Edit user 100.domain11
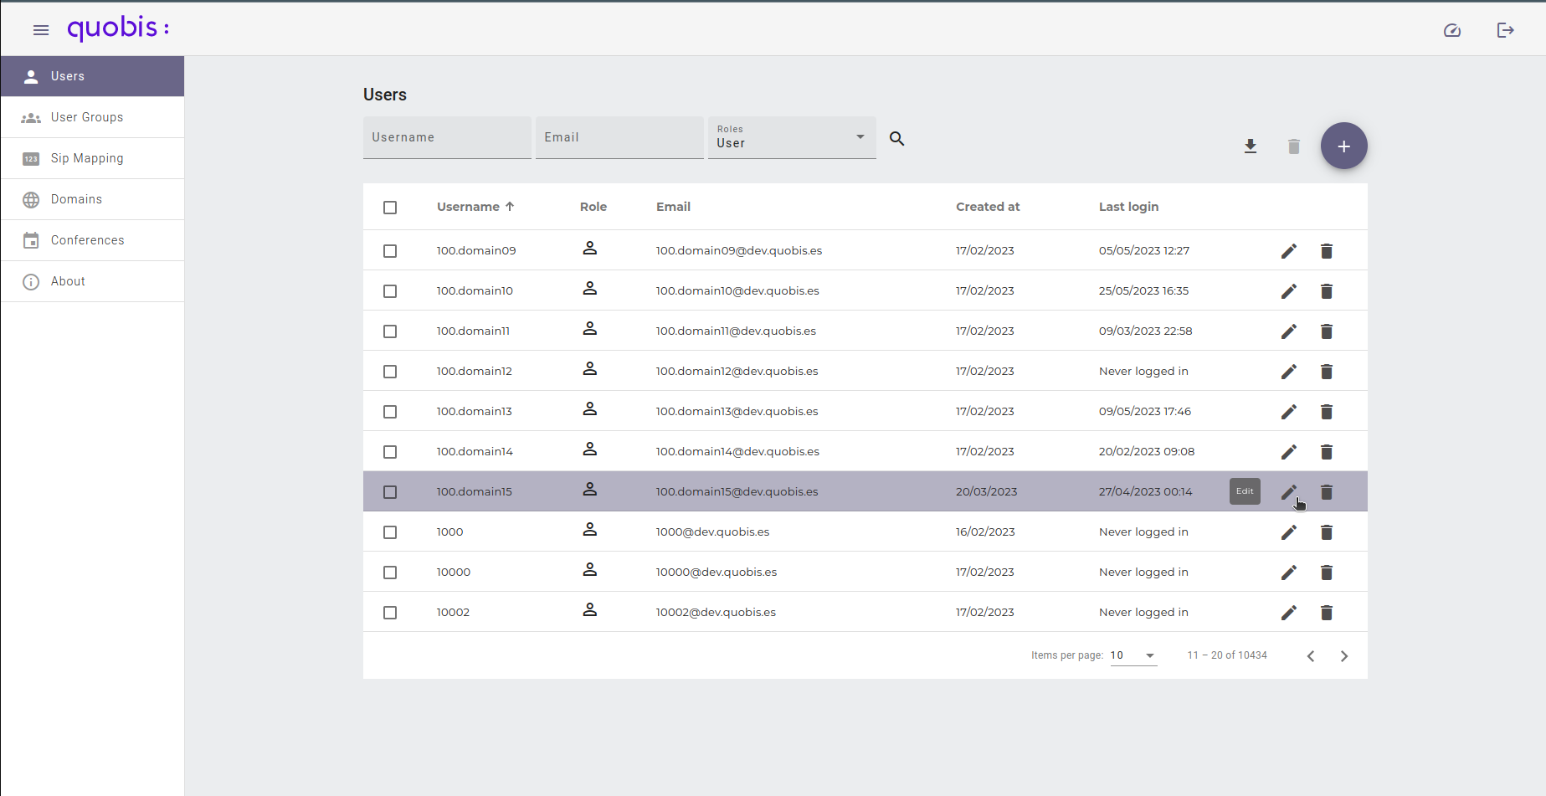Screen dimensions: 1546x796 [1289, 331]
